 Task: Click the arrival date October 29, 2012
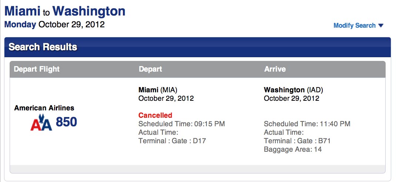coord(291,98)
